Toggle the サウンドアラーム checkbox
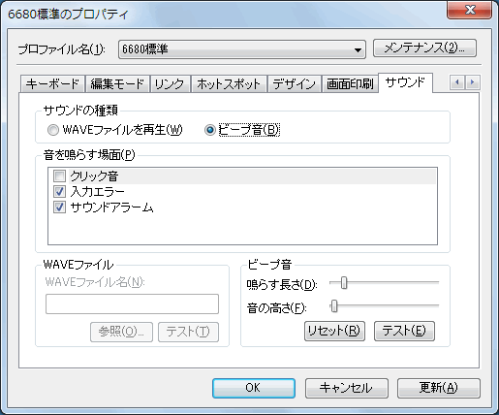This screenshot has height=415, width=499. (59, 207)
